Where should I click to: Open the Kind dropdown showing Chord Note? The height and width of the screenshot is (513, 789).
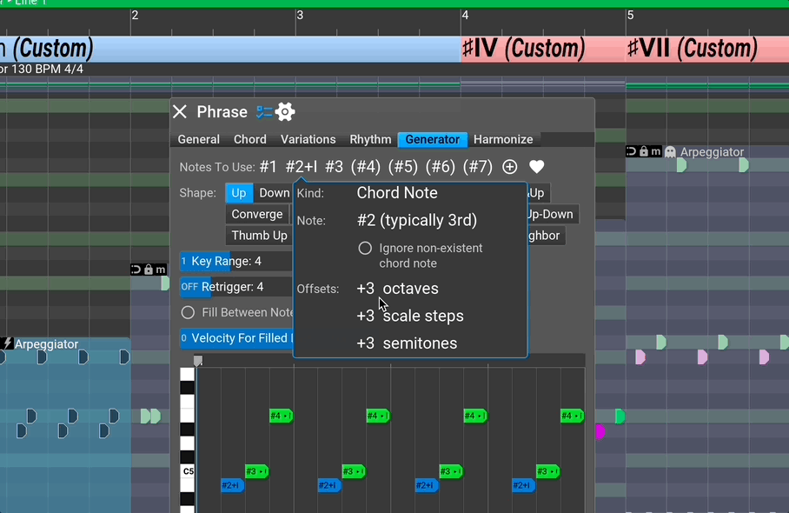397,193
